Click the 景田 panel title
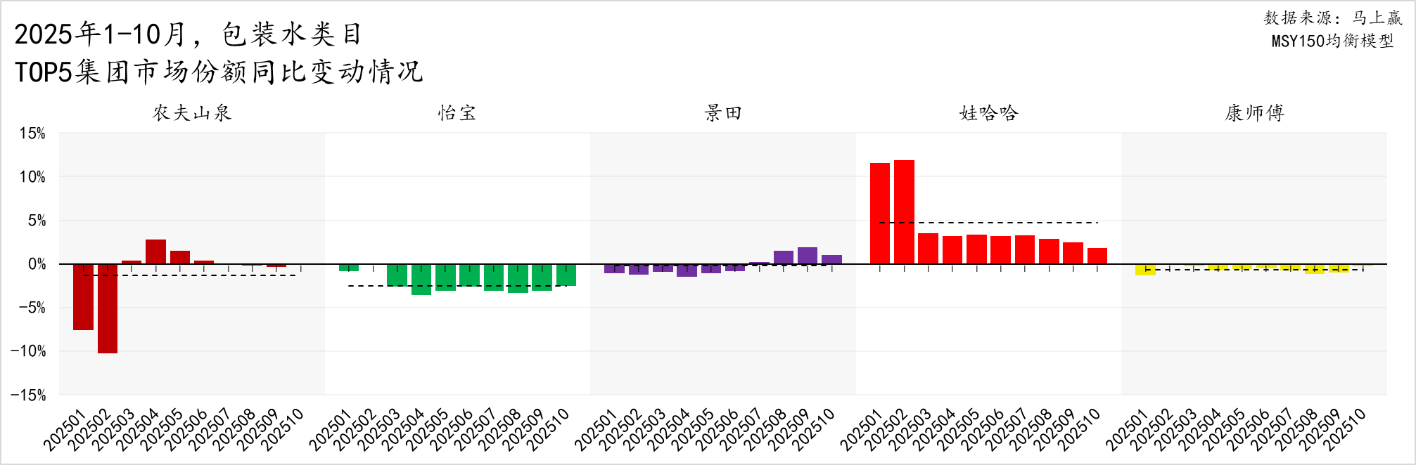Viewport: 1416px width, 465px height. click(723, 113)
